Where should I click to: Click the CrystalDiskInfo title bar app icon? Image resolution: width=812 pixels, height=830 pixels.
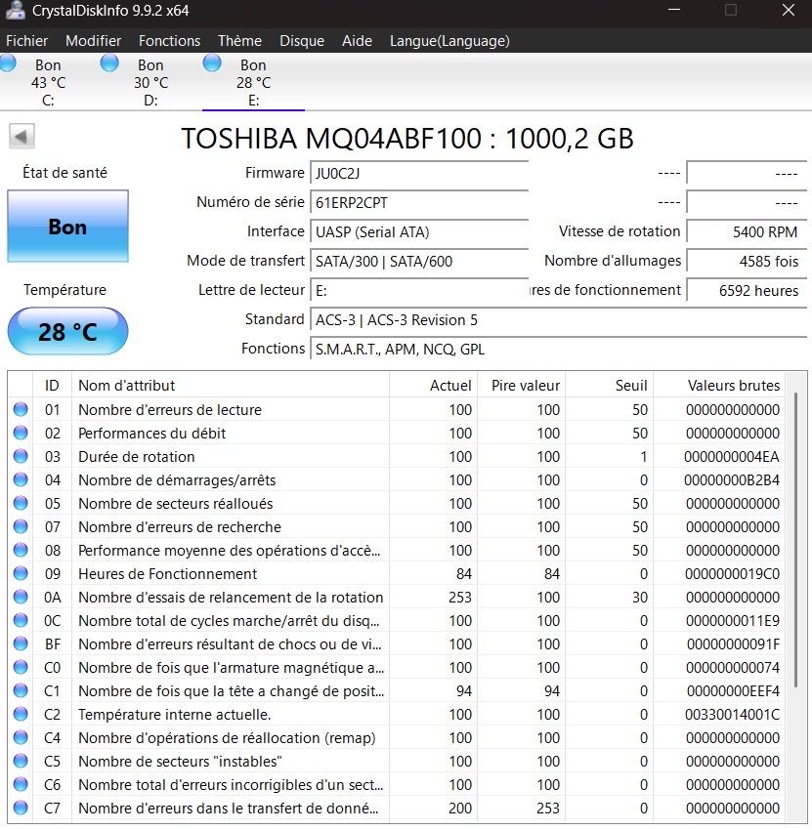tap(15, 11)
